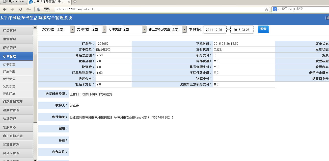Open the key (password wand) icon
329x161 pixels.
[x=29, y=9]
